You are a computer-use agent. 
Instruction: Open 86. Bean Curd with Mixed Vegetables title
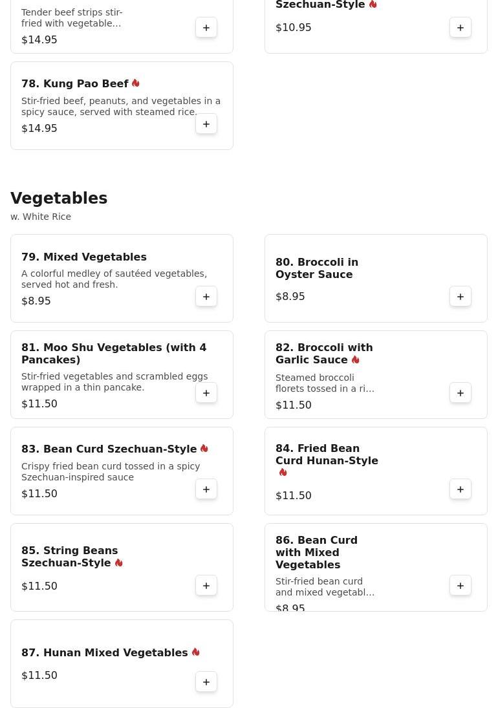pos(316,552)
